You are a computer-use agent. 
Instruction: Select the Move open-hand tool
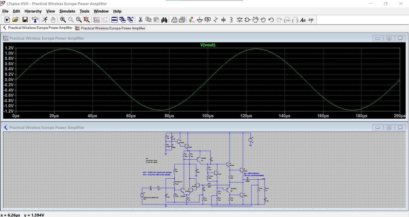point(255,20)
